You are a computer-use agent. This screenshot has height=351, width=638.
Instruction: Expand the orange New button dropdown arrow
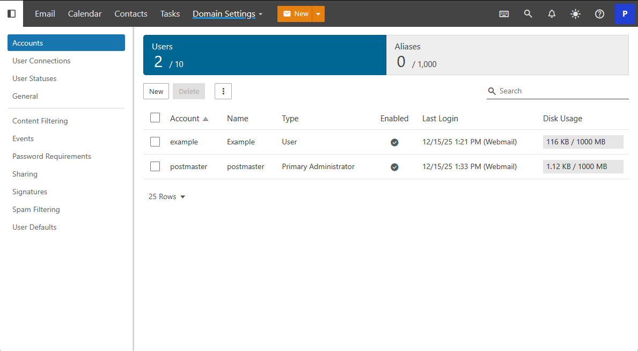[318, 14]
